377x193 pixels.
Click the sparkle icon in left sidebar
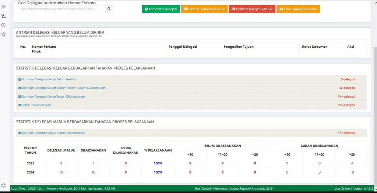[3, 7]
